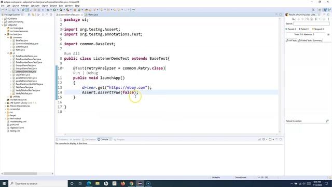Switch to the Retry.java editor tab
This screenshot has height=187, width=332.
point(93,15)
